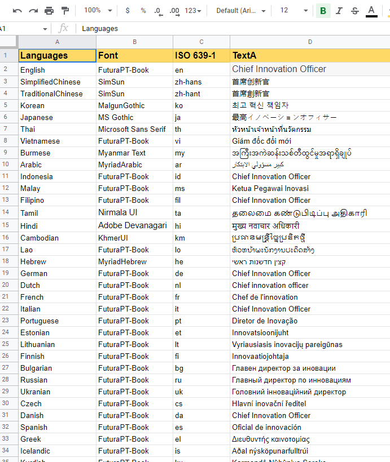Select column A header
Viewport: 390px width, 462px height.
[x=57, y=42]
